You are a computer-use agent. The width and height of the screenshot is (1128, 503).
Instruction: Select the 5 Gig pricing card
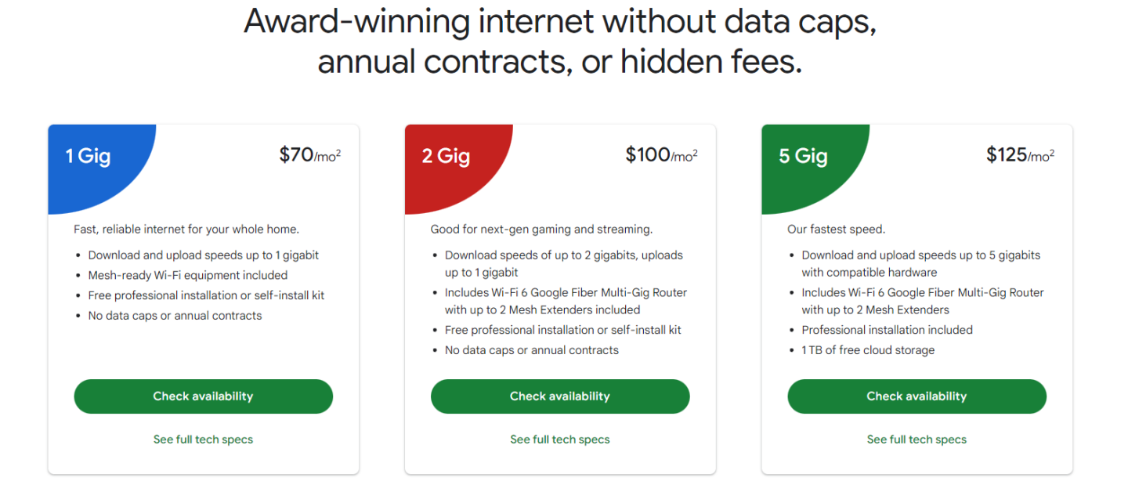point(916,298)
